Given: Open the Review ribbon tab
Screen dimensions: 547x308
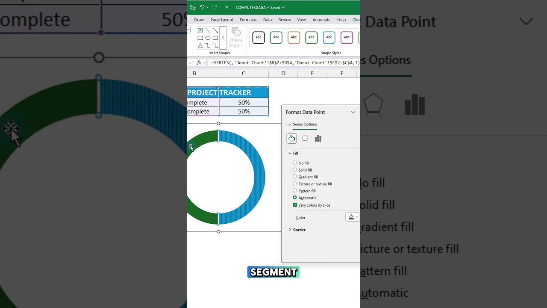Looking at the screenshot, I should tap(285, 20).
